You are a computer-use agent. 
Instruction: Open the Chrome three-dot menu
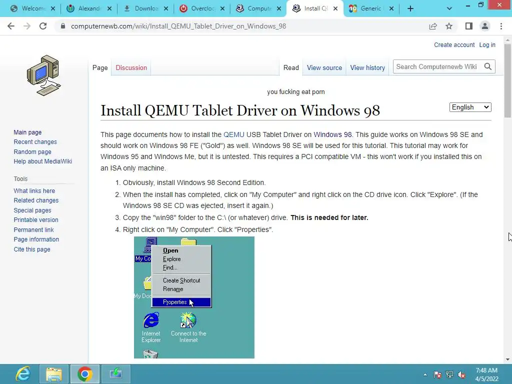(x=501, y=26)
